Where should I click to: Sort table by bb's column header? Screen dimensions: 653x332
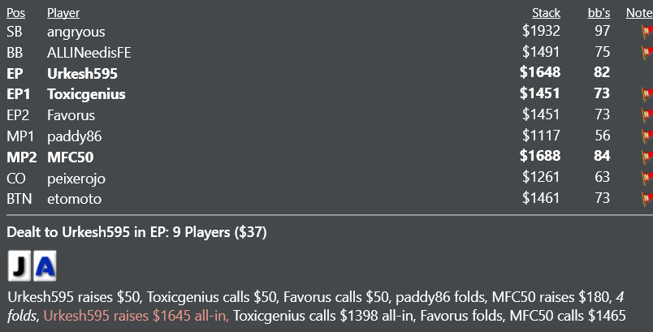tap(599, 13)
